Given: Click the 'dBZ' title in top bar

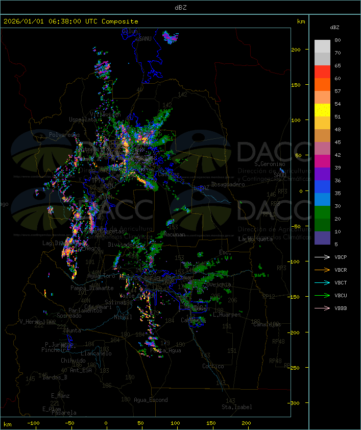Looking at the screenshot, I should coord(181,8).
